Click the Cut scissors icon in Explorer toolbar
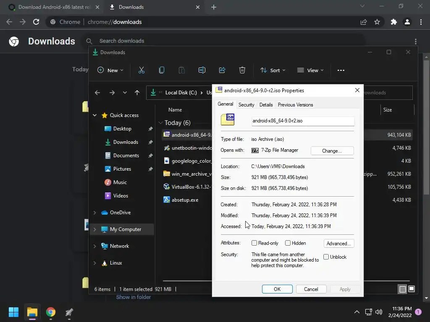This screenshot has width=430, height=322. coord(141,70)
